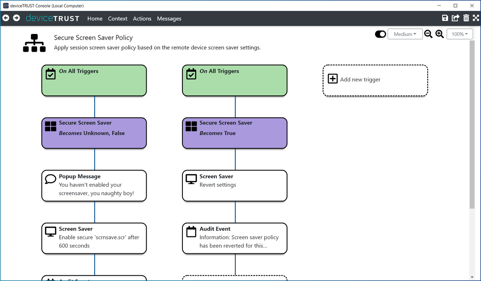Select the Becomes True condition
This screenshot has width=481, height=281.
pyautogui.click(x=235, y=133)
